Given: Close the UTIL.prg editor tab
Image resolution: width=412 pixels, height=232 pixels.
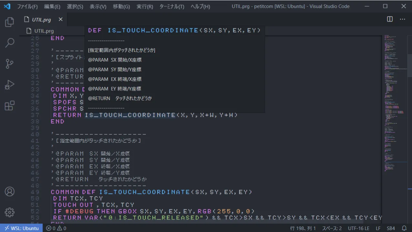Looking at the screenshot, I should pyautogui.click(x=60, y=20).
